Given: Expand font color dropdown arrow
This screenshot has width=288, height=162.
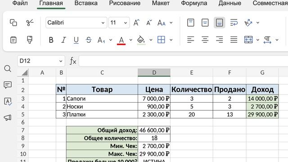Looking at the screenshot, I should click(131, 40).
